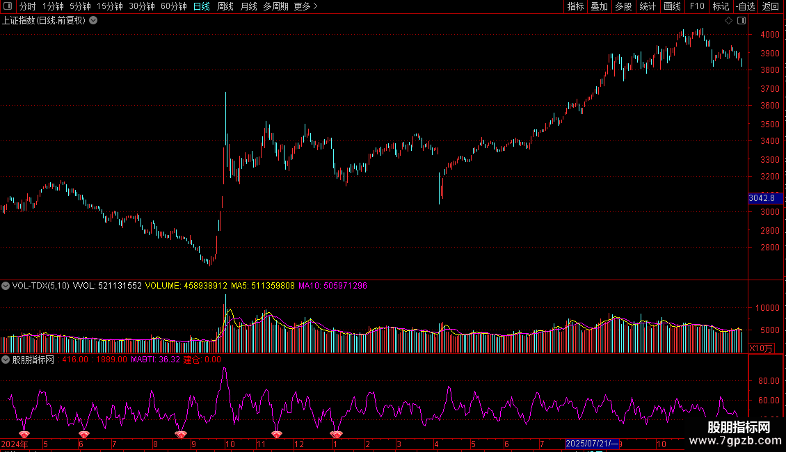
Task: Open the VOL-TDX indicator dropdown arrow
Action: (6, 286)
